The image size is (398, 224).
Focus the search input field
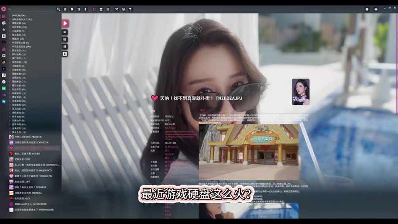tap(32, 9)
